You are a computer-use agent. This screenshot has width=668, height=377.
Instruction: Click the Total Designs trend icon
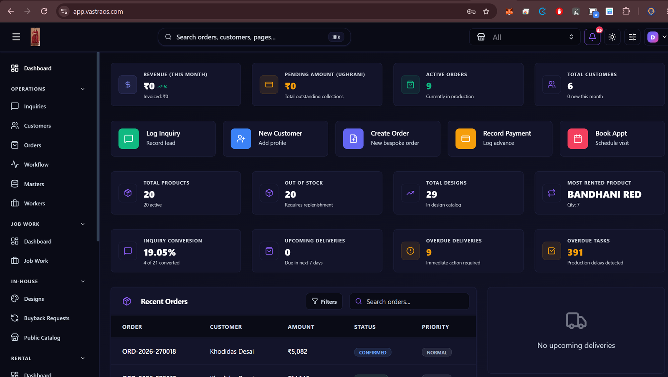(410, 193)
